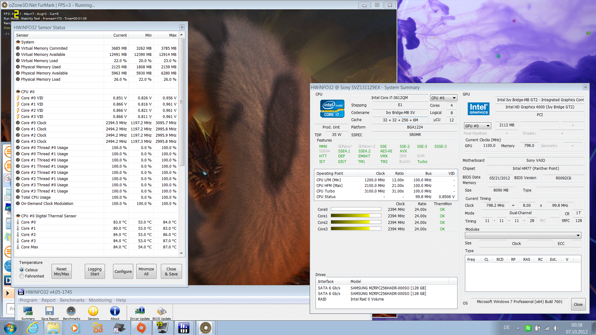Click the Summary toolbar icon in HWiNFO32
The height and width of the screenshot is (335, 596).
[28, 313]
